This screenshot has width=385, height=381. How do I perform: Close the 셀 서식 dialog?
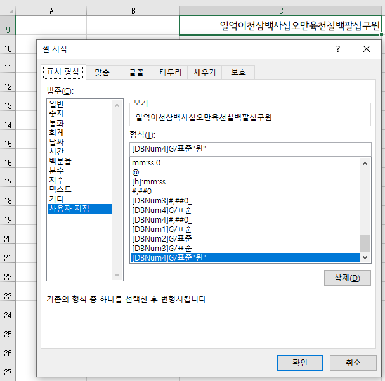coord(367,49)
